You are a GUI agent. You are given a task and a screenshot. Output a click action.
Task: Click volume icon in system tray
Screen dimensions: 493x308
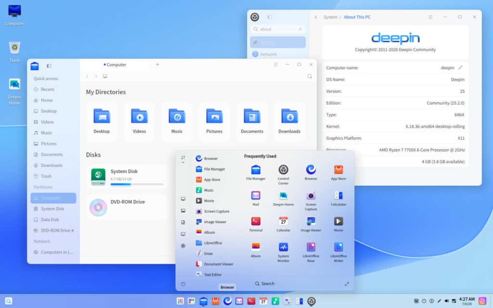446,301
